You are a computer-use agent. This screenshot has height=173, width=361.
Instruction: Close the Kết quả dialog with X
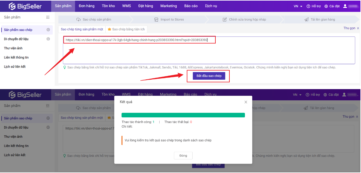pos(246,102)
